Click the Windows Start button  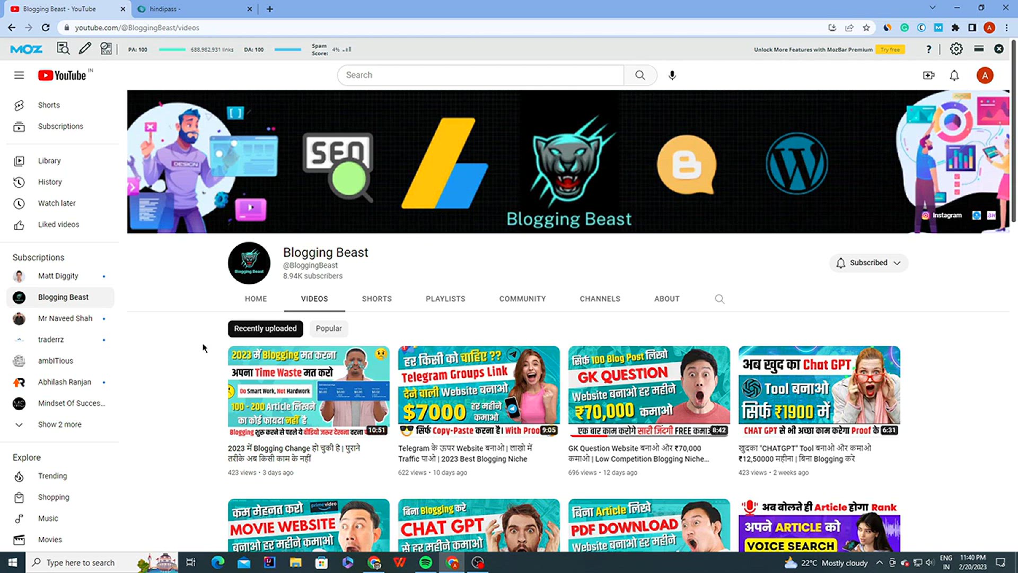pos(12,562)
